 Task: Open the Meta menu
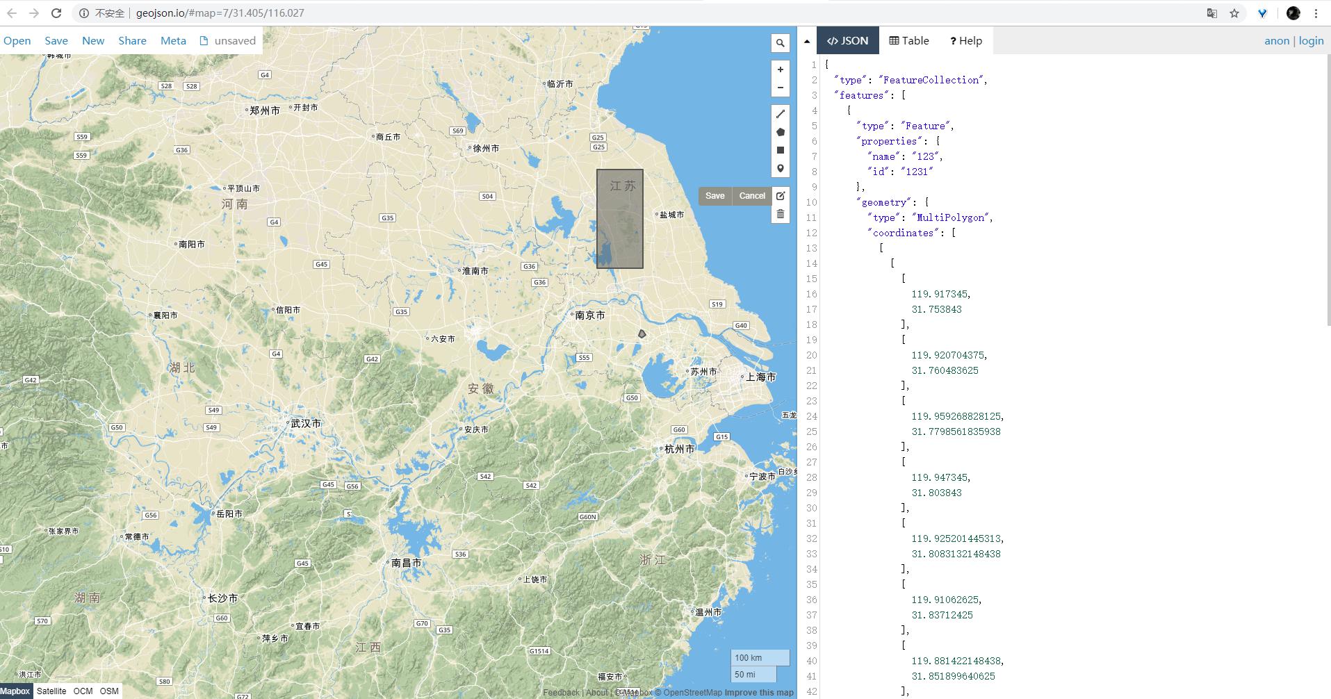[x=172, y=40]
